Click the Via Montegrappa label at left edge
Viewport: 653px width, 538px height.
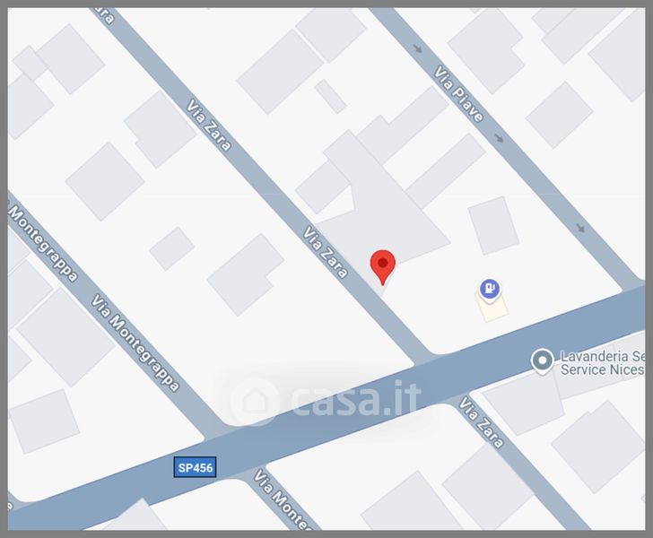coord(42,243)
